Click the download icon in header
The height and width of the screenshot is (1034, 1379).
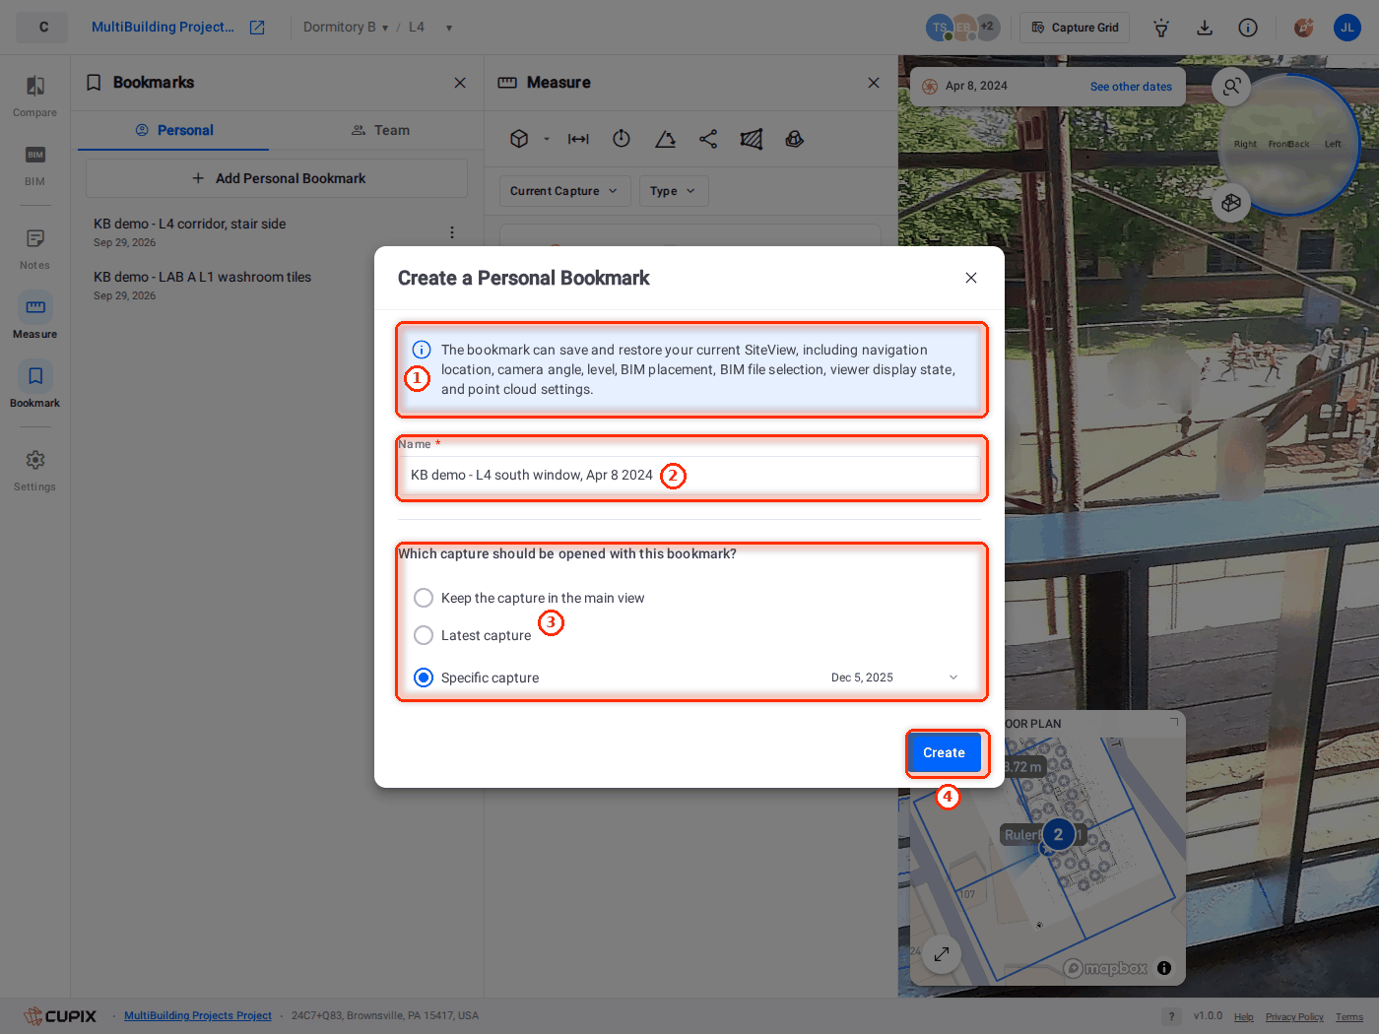1205,28
